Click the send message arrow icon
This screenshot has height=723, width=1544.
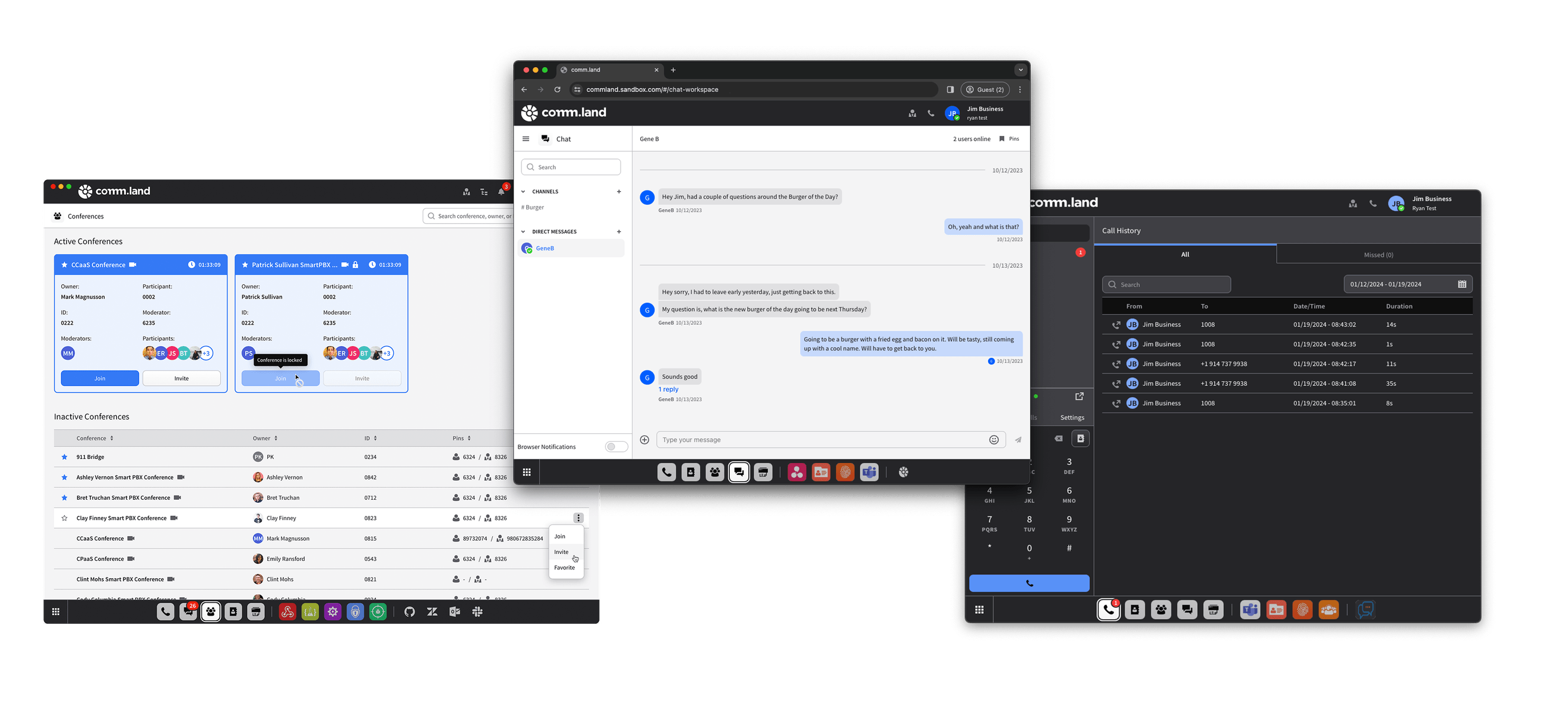point(1018,439)
